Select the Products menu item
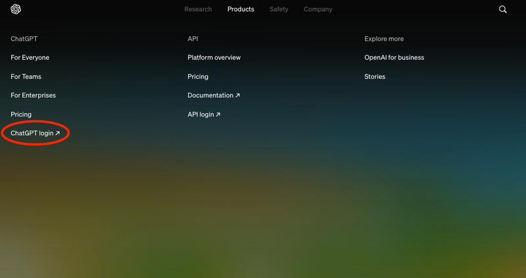Image resolution: width=526 pixels, height=278 pixels. (241, 9)
